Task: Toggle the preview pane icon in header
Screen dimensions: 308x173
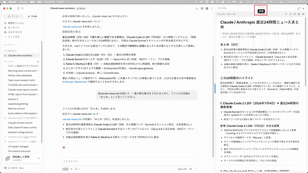Action: 202,8
